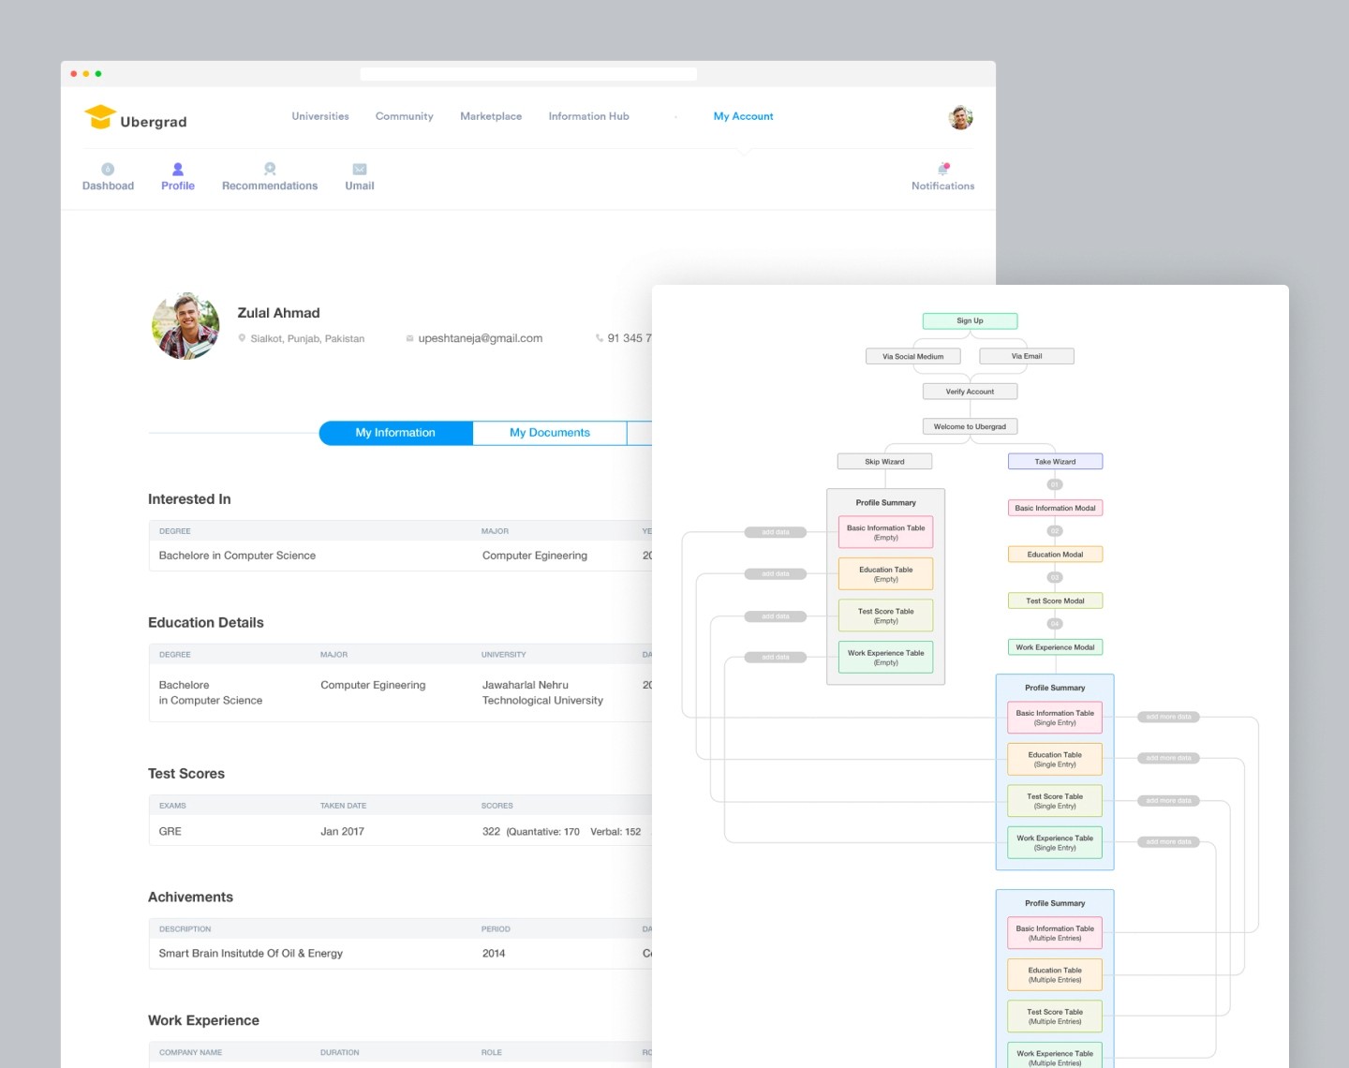The height and width of the screenshot is (1068, 1349).
Task: Click the green maximize dot of the browser window
Action: coord(98,74)
